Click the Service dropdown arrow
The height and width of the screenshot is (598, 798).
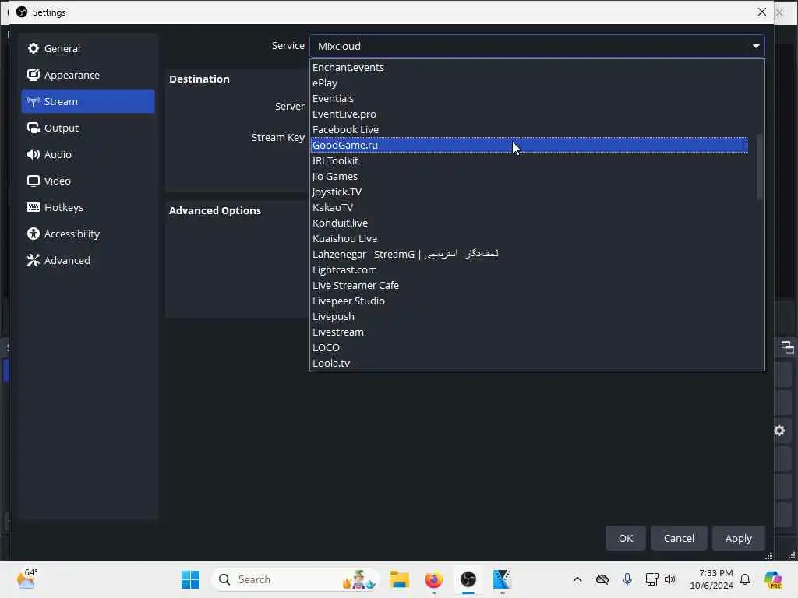[756, 46]
